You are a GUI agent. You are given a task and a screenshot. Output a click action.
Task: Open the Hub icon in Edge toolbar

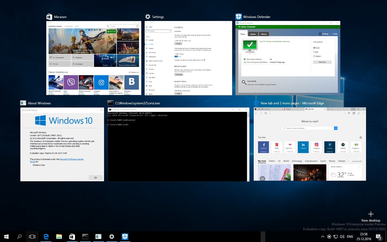coord(349,113)
